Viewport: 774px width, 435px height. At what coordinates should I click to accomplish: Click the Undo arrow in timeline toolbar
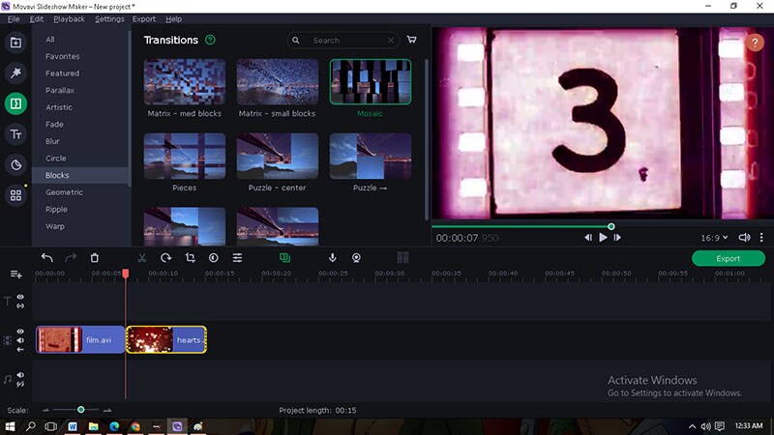46,257
